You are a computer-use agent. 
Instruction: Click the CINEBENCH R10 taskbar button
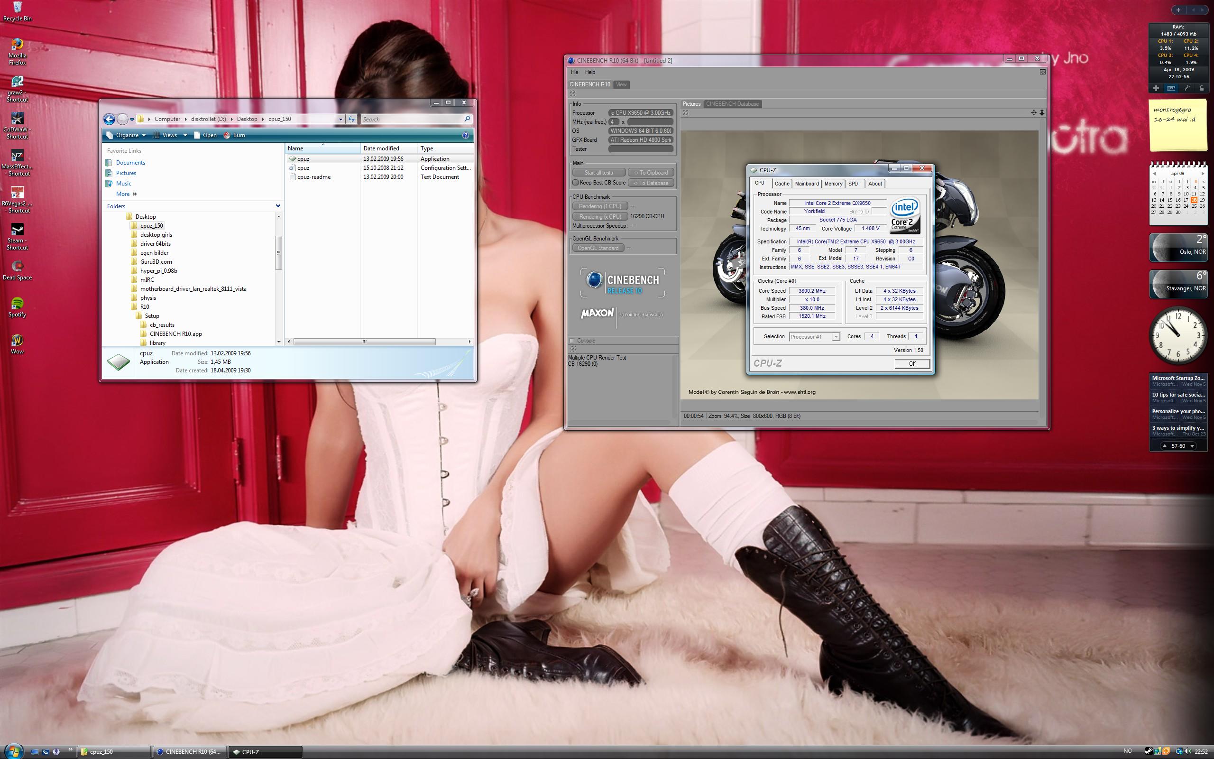(x=189, y=751)
